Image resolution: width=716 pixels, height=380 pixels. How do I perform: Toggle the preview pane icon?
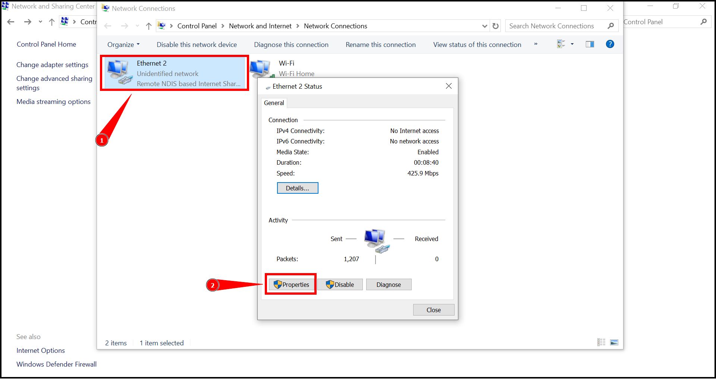[x=590, y=44]
